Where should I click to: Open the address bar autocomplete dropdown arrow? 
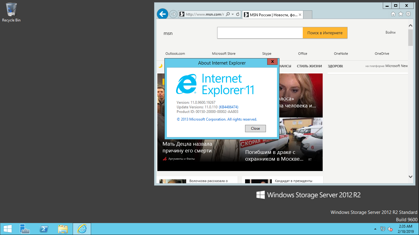pyautogui.click(x=233, y=14)
